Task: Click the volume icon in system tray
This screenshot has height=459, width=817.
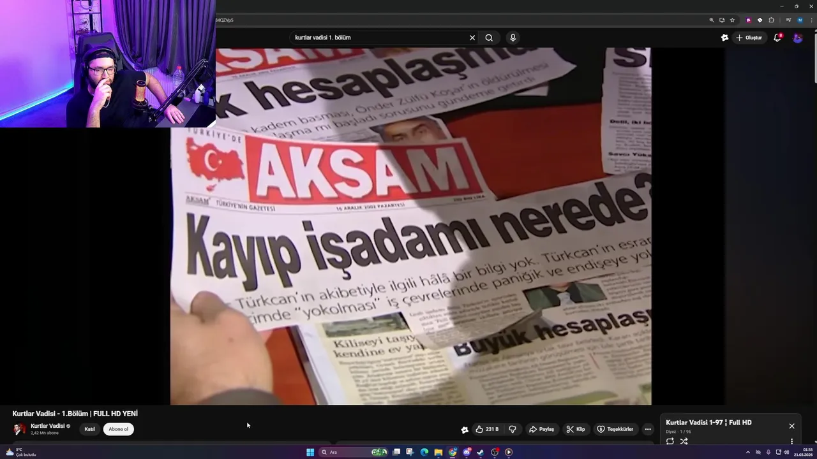Action: coord(786,452)
